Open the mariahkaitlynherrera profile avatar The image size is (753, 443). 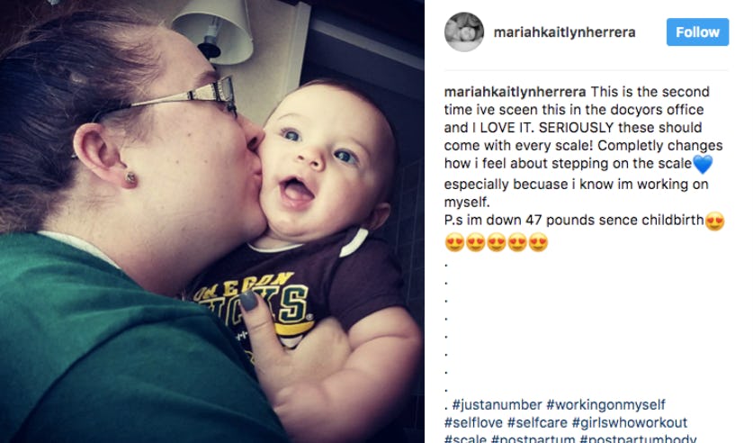click(x=464, y=32)
